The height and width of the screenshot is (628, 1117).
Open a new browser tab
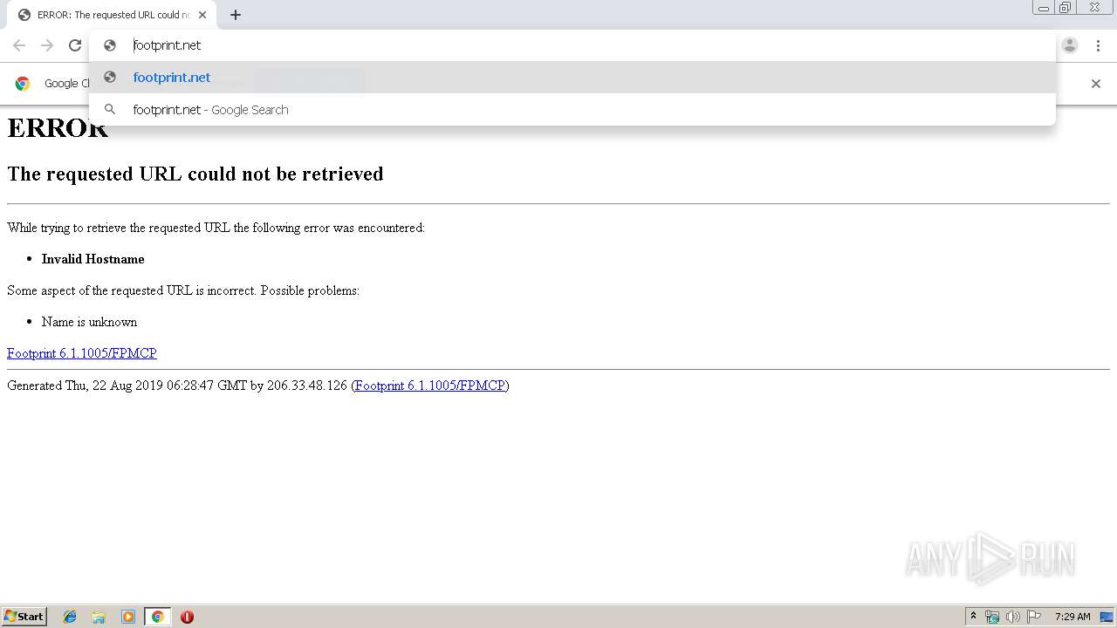click(236, 15)
